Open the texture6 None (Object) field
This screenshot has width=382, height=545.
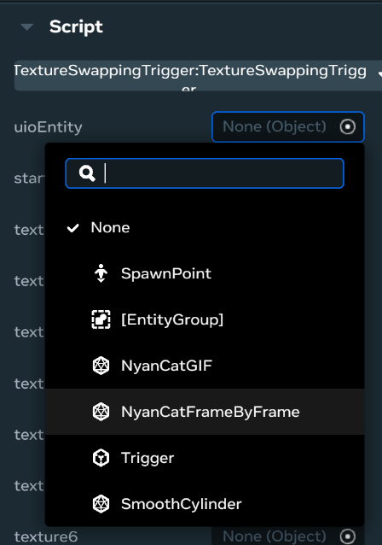[x=288, y=536]
